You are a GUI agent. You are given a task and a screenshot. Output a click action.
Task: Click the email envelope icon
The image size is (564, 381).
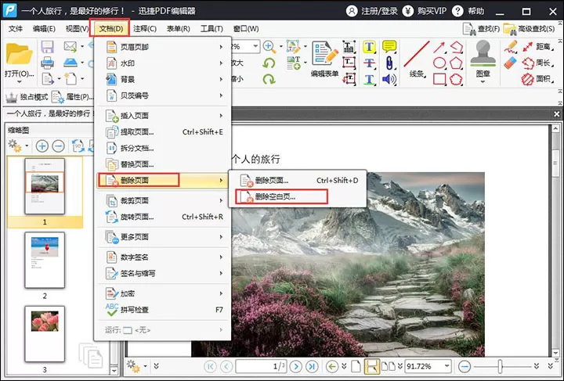click(x=70, y=47)
